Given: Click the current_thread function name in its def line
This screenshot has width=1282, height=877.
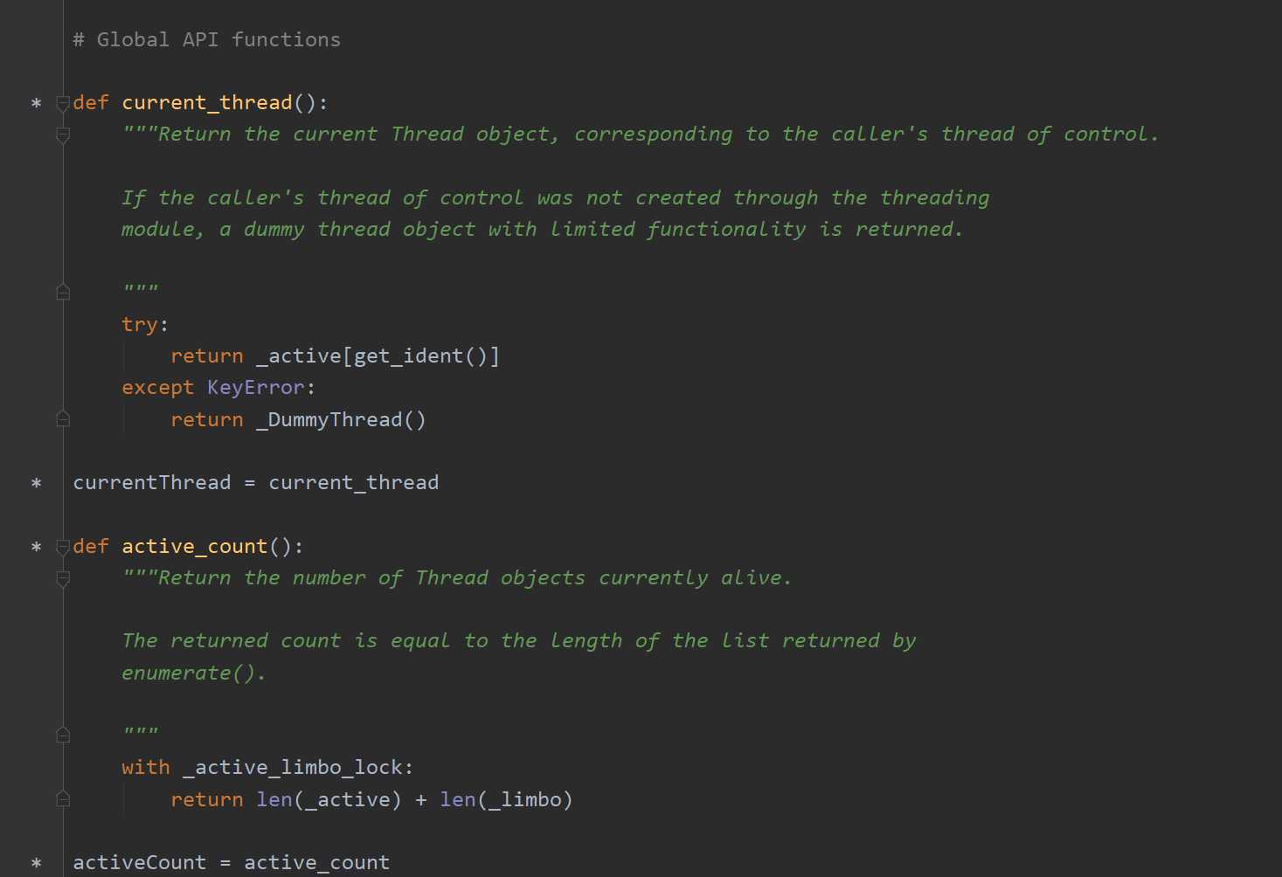Looking at the screenshot, I should [206, 103].
